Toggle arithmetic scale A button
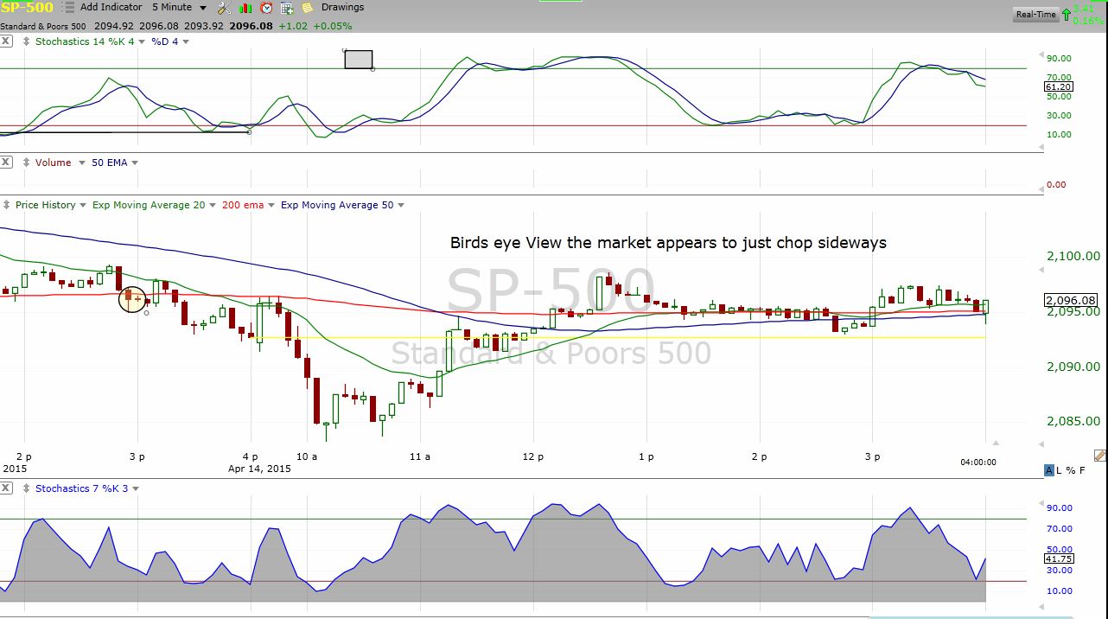Image resolution: width=1108 pixels, height=619 pixels. point(1048,470)
